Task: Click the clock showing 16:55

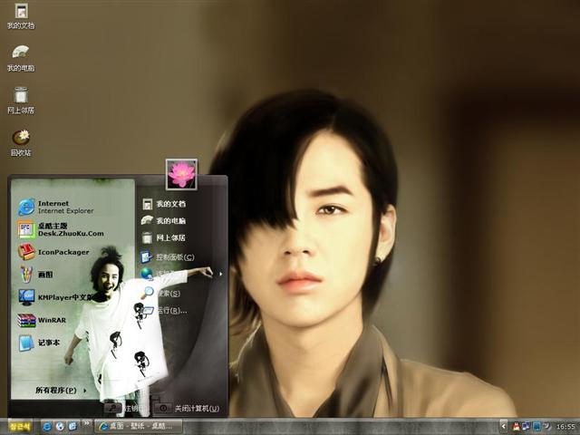Action: tap(565, 427)
